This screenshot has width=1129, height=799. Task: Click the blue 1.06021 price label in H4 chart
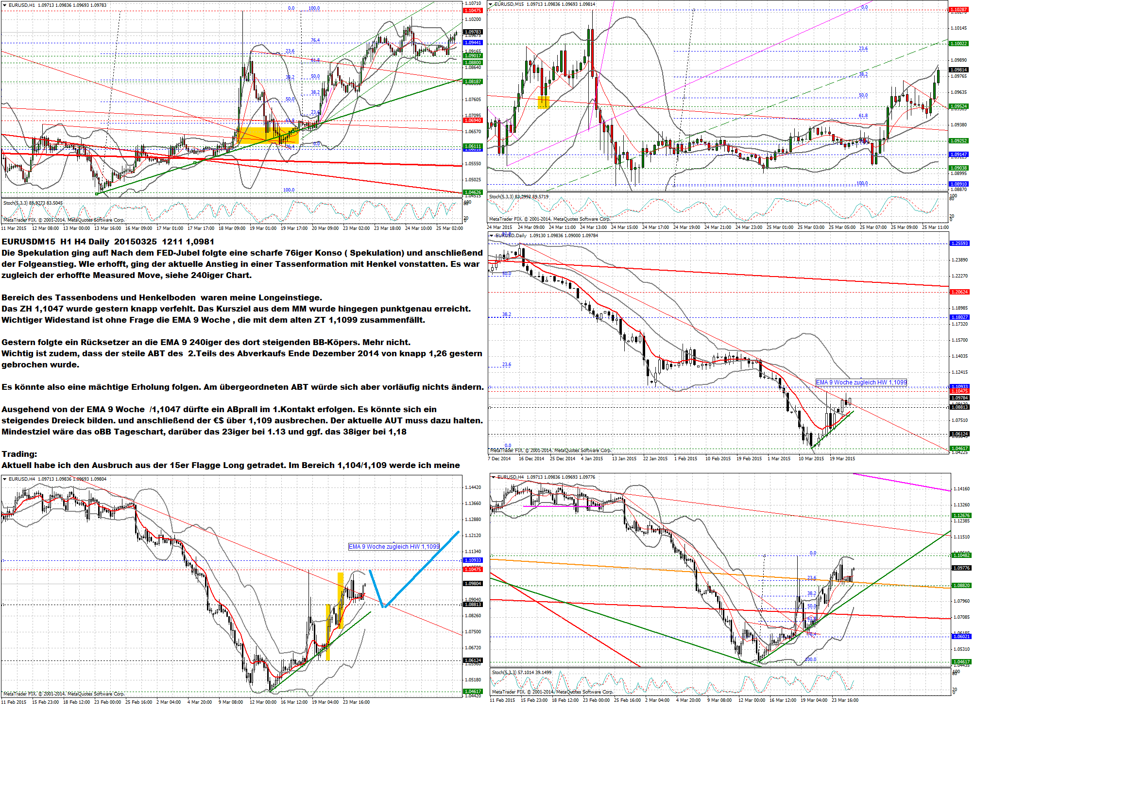point(961,637)
